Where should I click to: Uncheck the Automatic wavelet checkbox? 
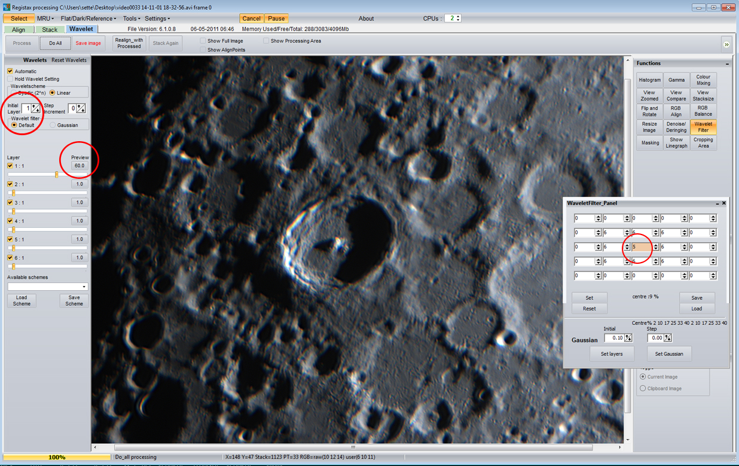click(x=10, y=71)
